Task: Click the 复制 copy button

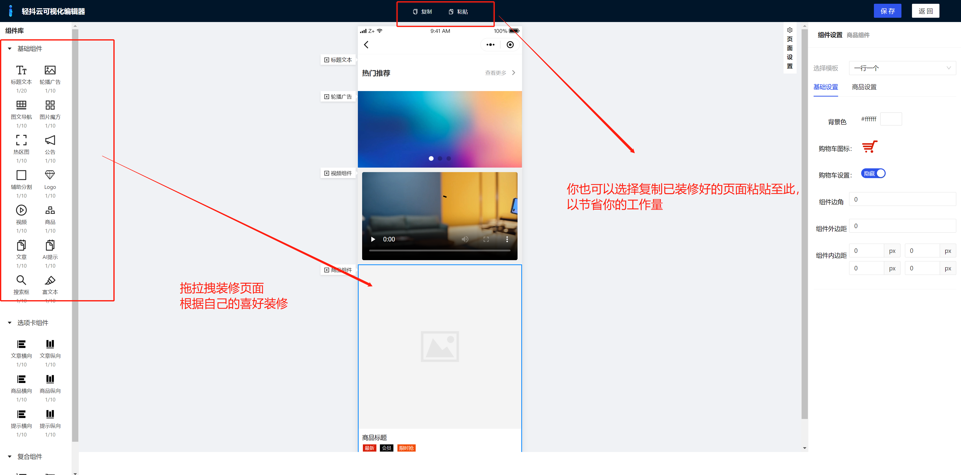Action: (x=422, y=12)
